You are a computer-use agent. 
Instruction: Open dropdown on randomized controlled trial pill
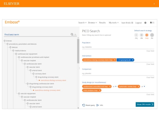point(110,86)
